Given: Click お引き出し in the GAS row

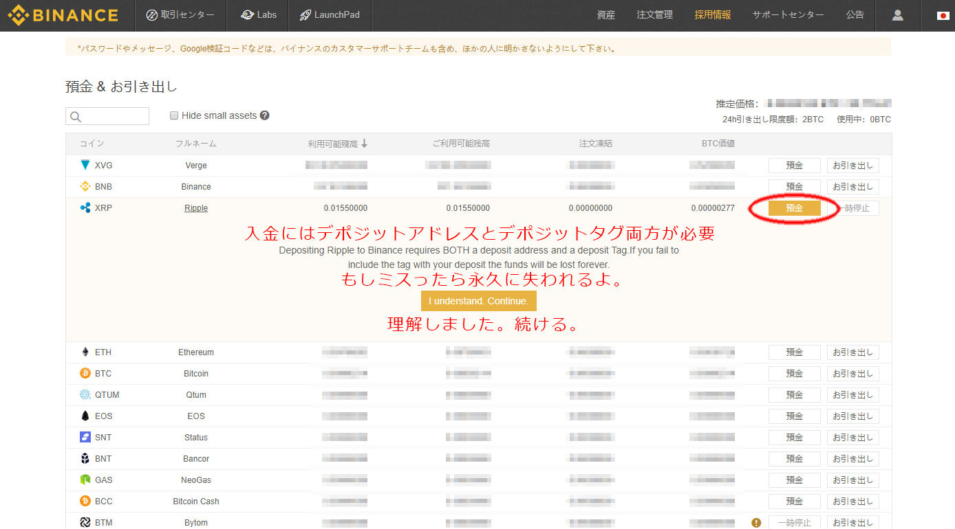Looking at the screenshot, I should pos(853,480).
